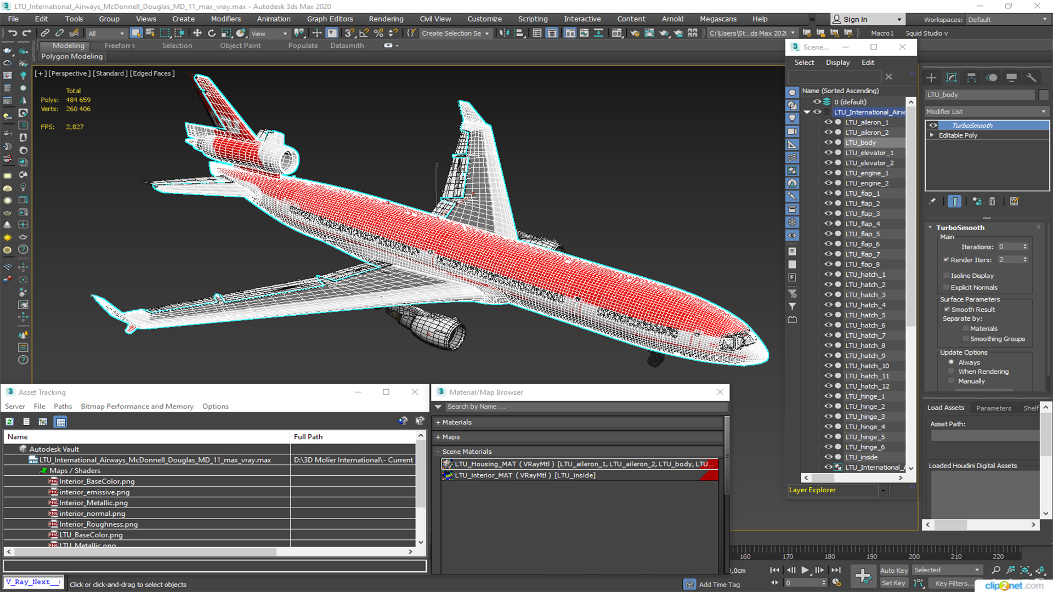The width and height of the screenshot is (1053, 592).
Task: Check Separate by Materials box
Action: click(x=966, y=329)
